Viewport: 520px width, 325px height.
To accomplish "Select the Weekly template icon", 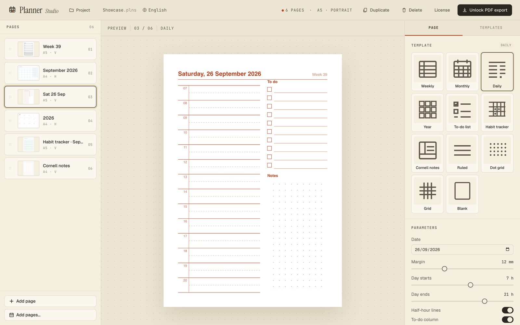I will (x=427, y=71).
